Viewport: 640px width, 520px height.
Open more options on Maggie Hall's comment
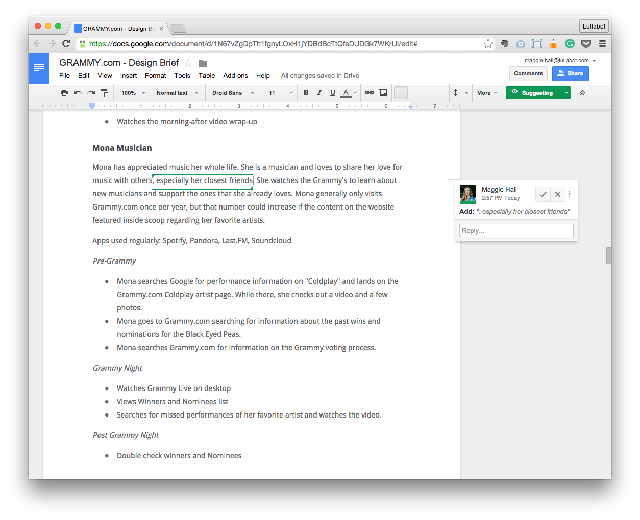pyautogui.click(x=570, y=194)
